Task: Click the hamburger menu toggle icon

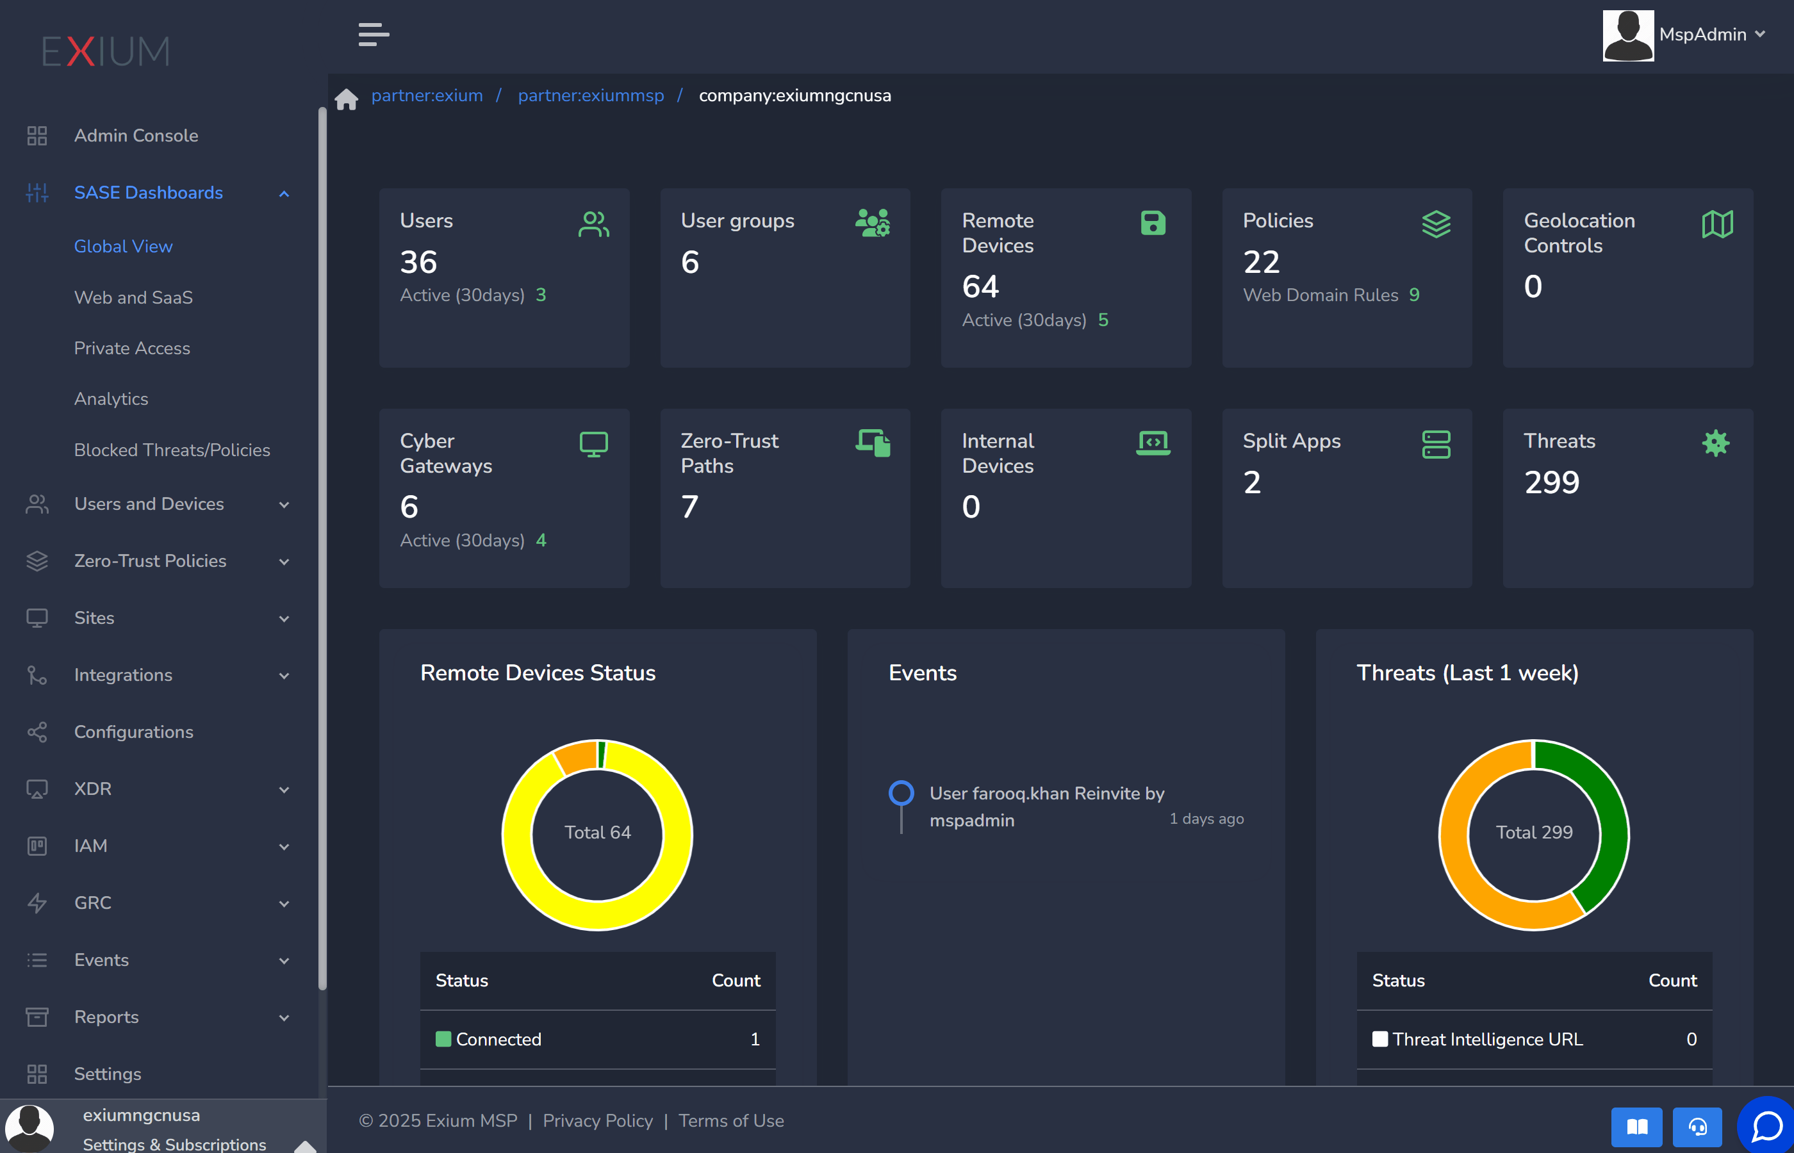Action: tap(373, 35)
